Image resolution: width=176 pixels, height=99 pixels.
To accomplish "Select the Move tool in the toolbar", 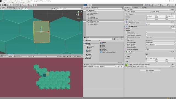I will point(5,5).
